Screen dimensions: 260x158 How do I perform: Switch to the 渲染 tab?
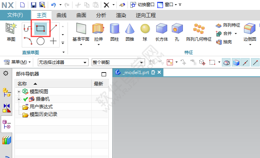point(121,15)
